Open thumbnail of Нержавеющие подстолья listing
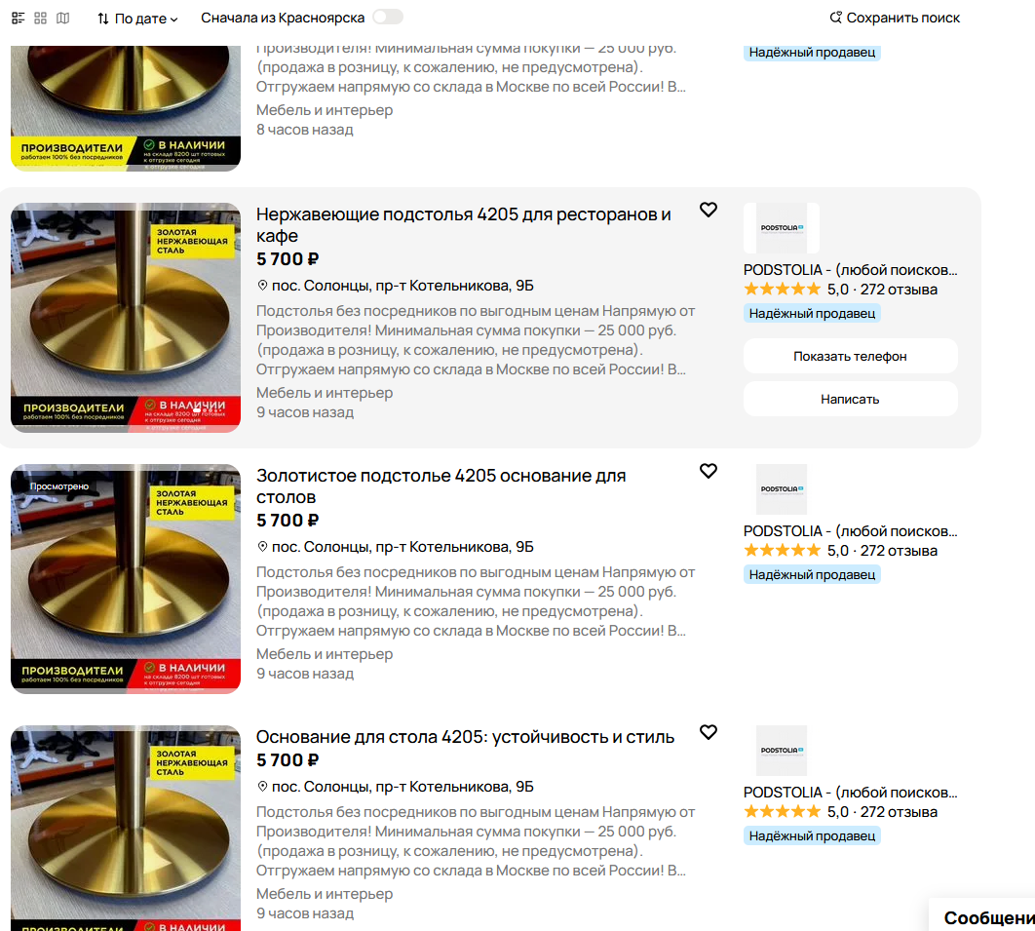1035x931 pixels. 126,318
